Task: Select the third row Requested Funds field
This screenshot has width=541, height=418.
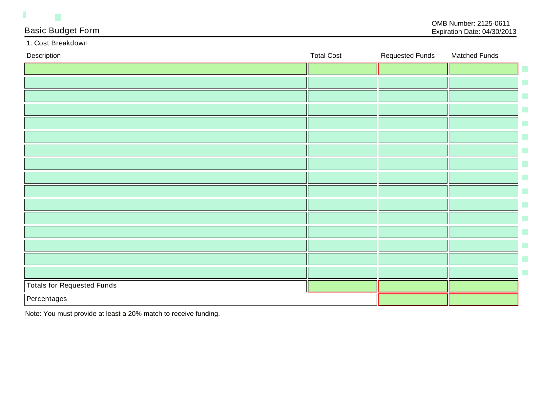Action: pos(413,96)
